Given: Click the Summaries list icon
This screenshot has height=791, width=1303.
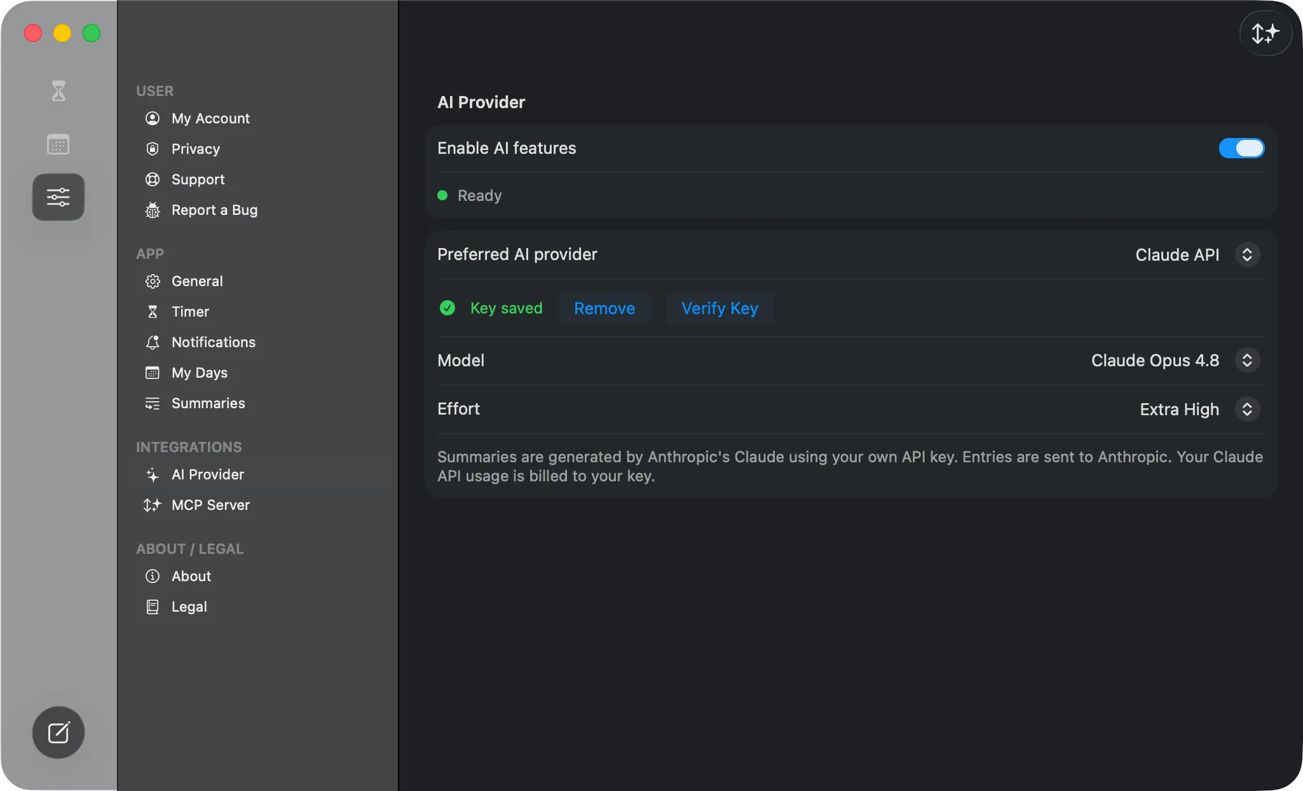Looking at the screenshot, I should (153, 403).
